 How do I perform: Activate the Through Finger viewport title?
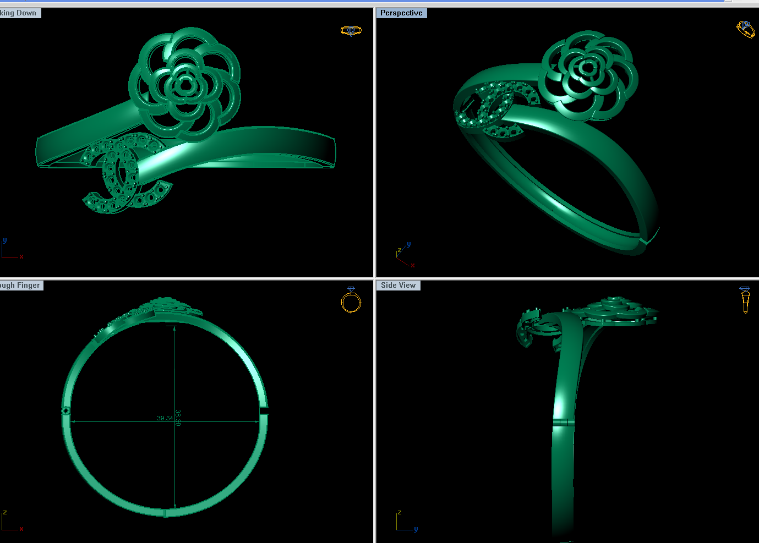21,286
